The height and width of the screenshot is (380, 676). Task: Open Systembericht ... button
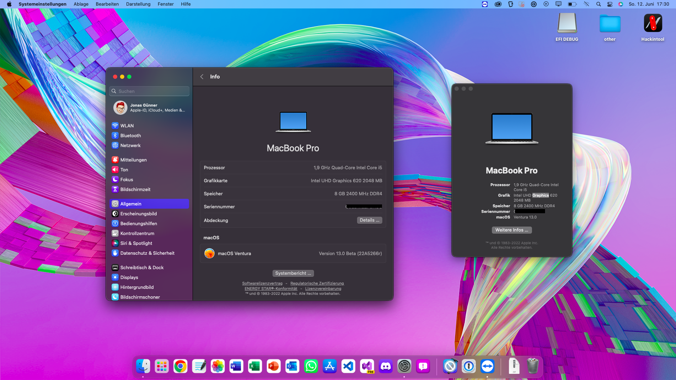pyautogui.click(x=293, y=273)
